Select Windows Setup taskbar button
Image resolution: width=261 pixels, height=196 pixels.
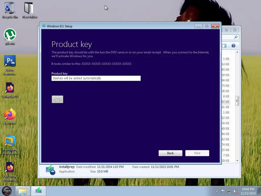[38, 191]
